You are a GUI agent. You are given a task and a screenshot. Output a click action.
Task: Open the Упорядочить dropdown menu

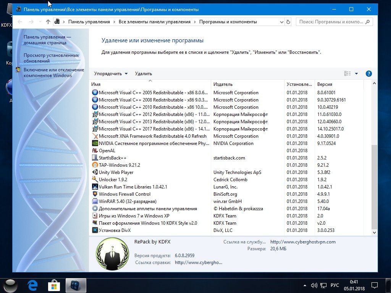coord(111,74)
